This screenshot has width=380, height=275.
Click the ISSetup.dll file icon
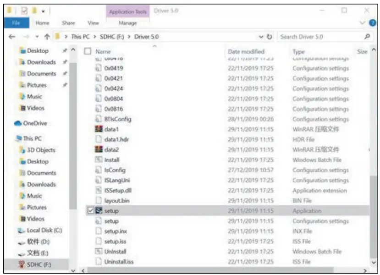point(99,190)
